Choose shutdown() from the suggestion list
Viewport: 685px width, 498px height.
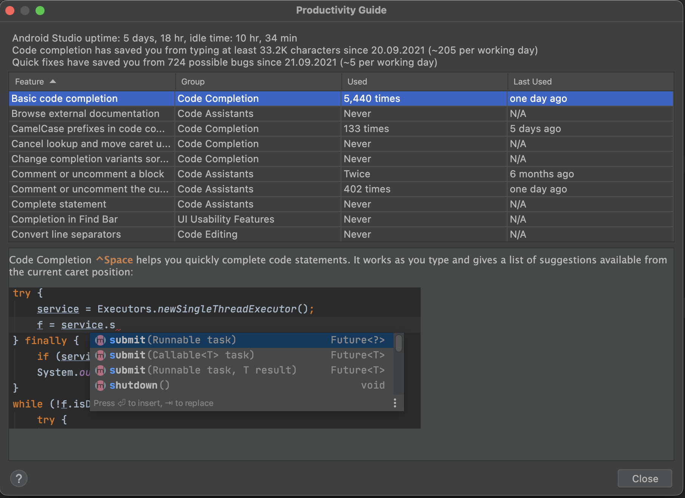click(139, 385)
